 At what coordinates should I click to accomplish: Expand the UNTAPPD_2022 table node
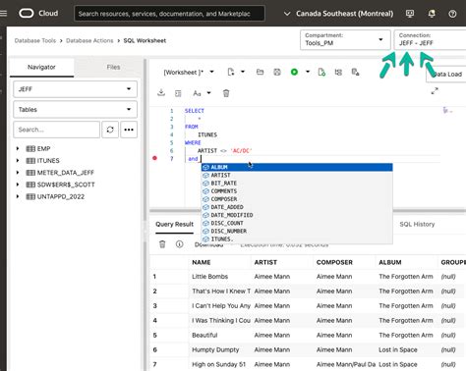click(x=18, y=196)
